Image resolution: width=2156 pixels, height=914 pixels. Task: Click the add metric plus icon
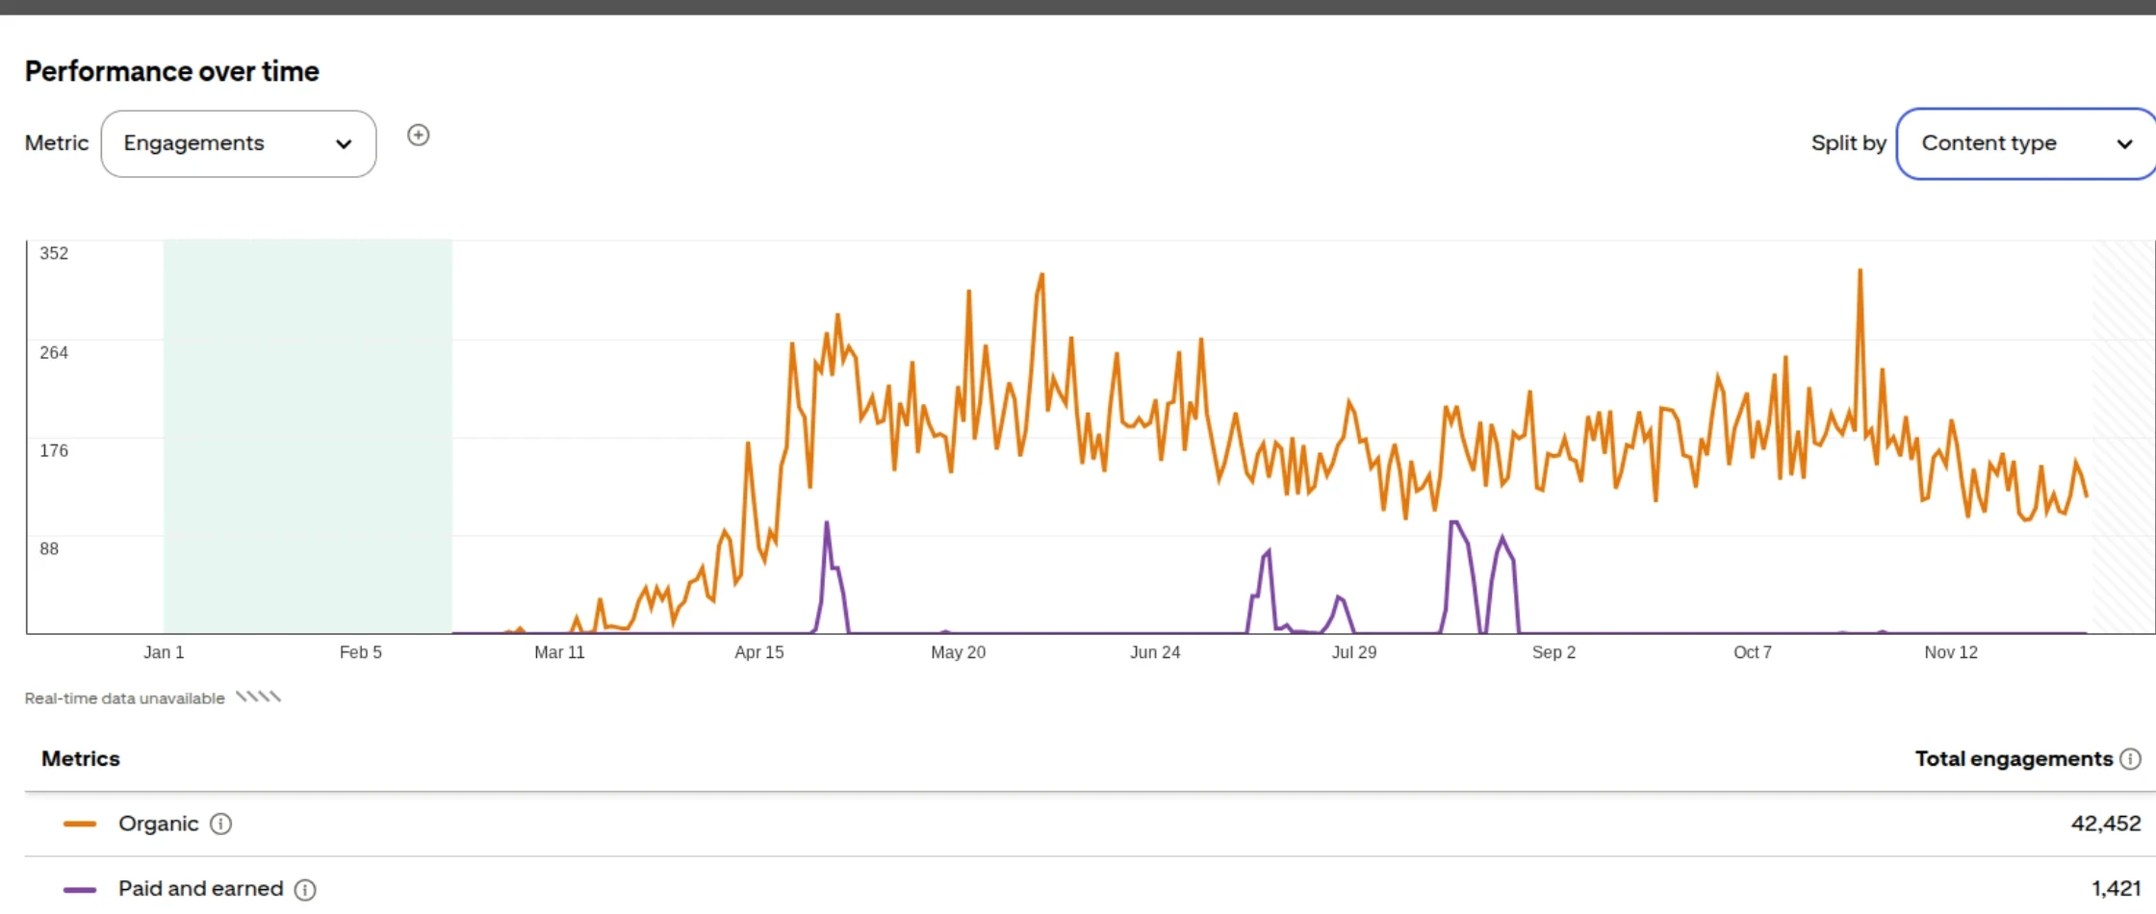click(x=418, y=136)
